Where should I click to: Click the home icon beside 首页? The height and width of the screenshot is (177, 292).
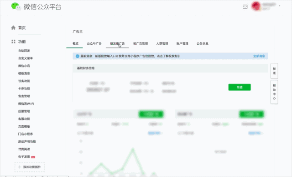(x=13, y=28)
